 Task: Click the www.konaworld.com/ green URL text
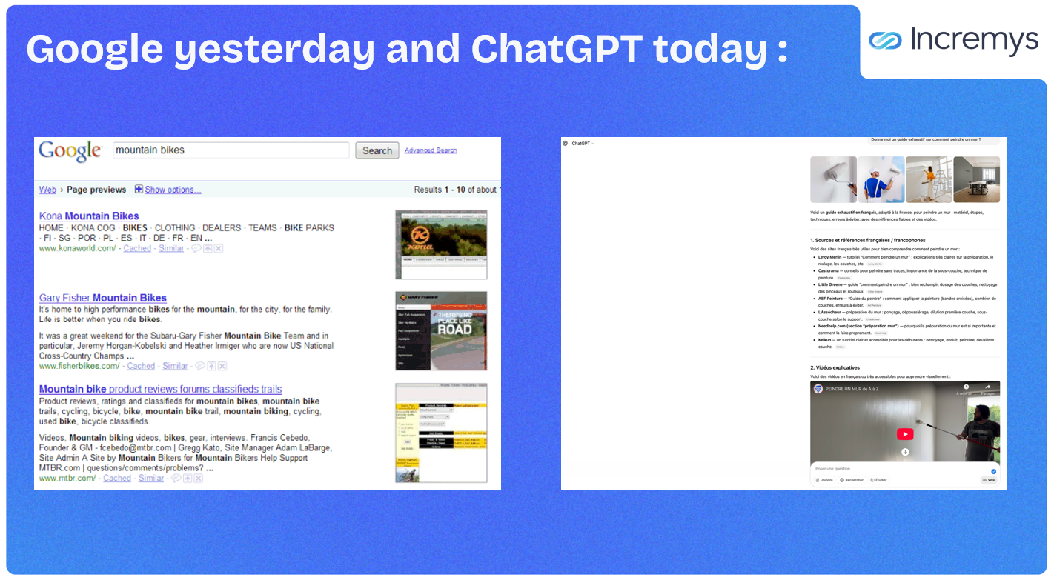77,249
